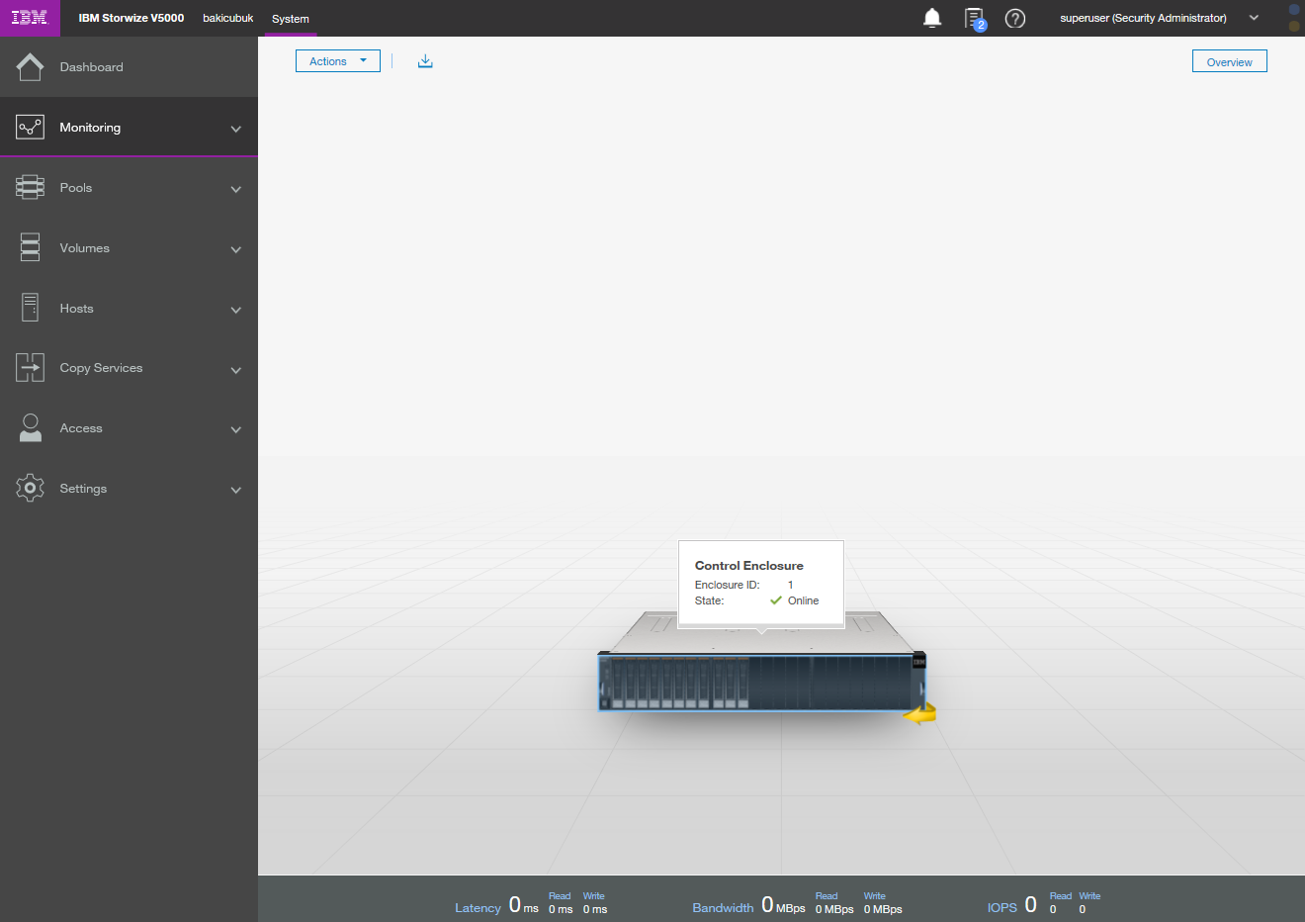Select Copy Services in the sidebar

coord(129,368)
